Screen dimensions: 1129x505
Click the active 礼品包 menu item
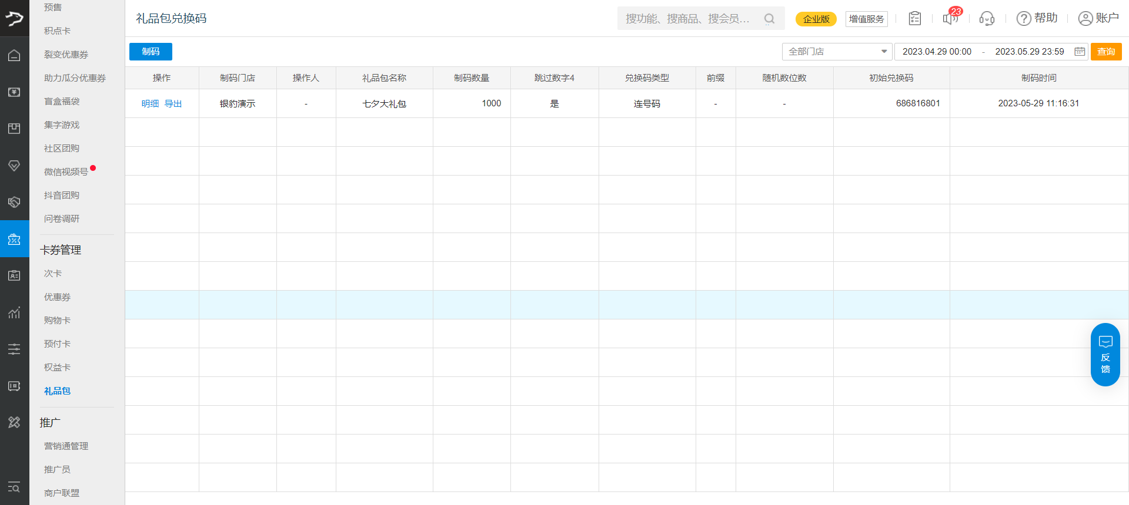coord(57,390)
